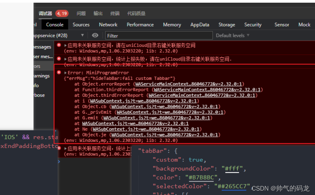This screenshot has height=195, width=315.
Task: Switch to the 问题 tab
Action: 81,13
